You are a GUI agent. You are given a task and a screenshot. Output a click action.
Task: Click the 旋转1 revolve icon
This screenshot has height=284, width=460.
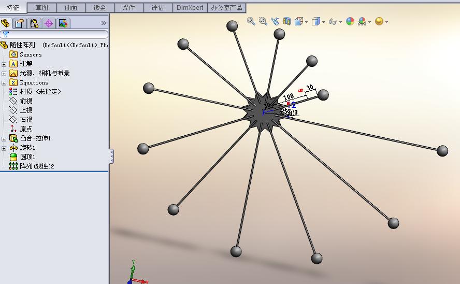click(x=13, y=148)
